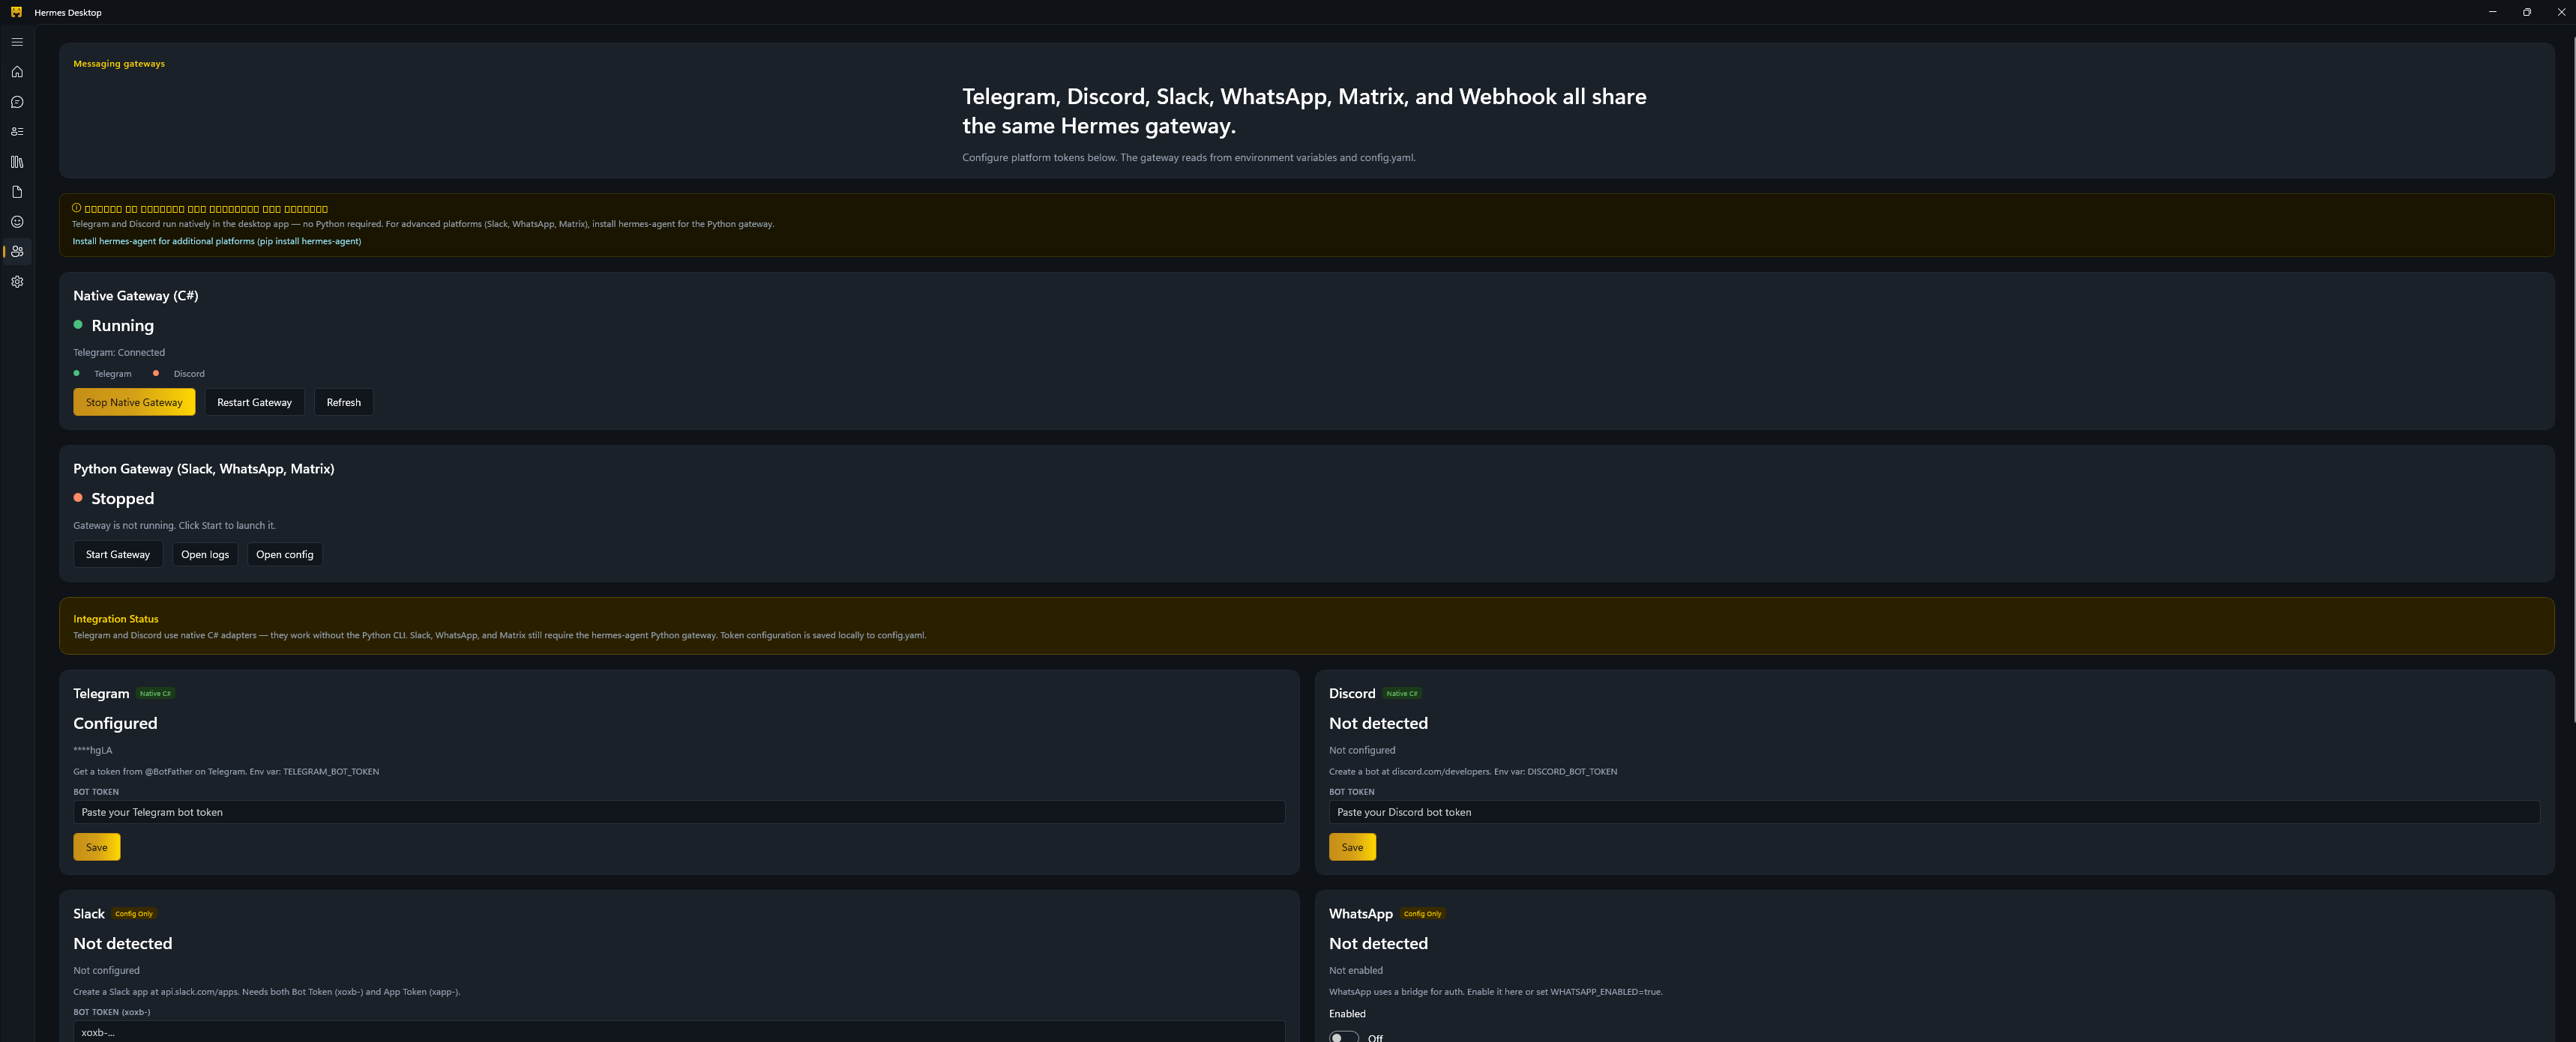Viewport: 2576px width, 1042px height.
Task: Focus the Telegram bot token field
Action: 679,812
